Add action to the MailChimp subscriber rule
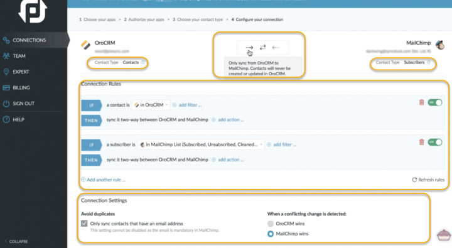Image resolution: width=452 pixels, height=248 pixels. 228,159
